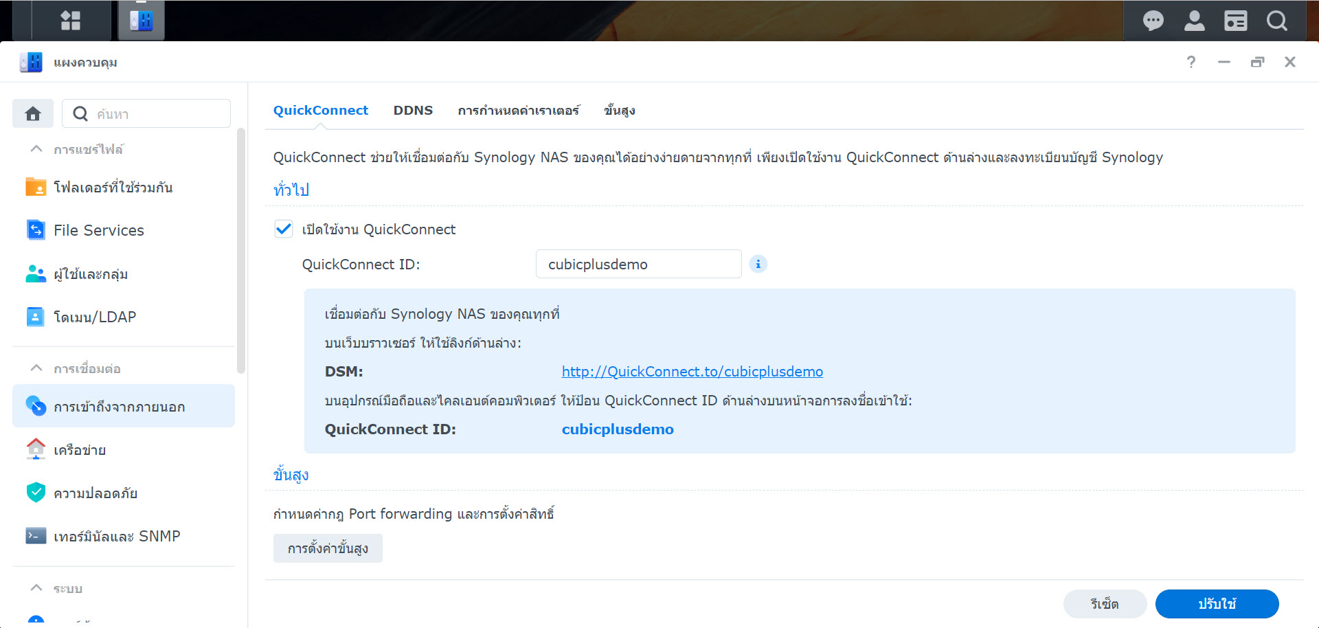1319x628 pixels.
Task: Open the user account menu
Action: click(x=1194, y=20)
